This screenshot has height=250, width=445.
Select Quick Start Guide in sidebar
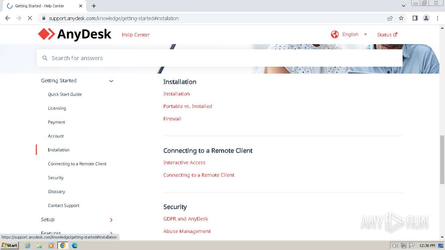point(65,94)
